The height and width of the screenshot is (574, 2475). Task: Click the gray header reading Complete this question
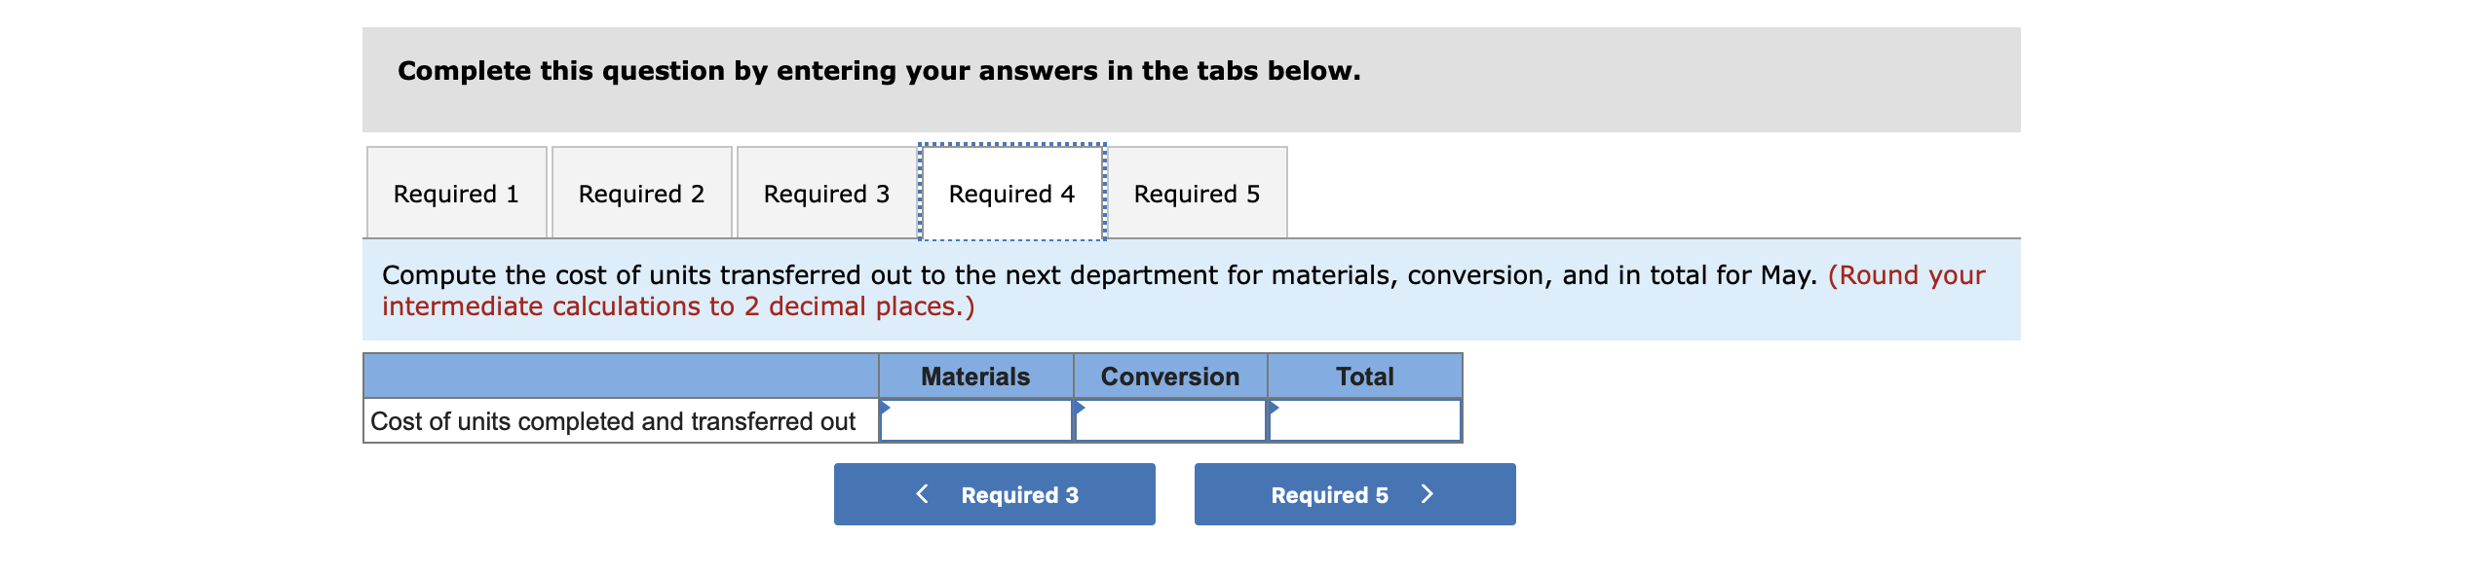(877, 69)
